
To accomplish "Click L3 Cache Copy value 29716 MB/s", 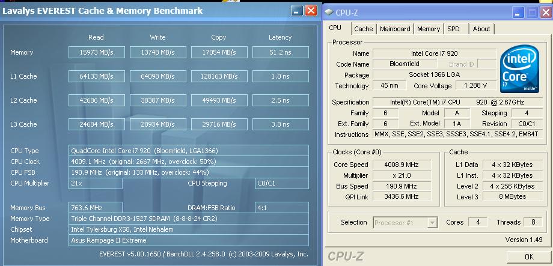I will click(x=219, y=124).
